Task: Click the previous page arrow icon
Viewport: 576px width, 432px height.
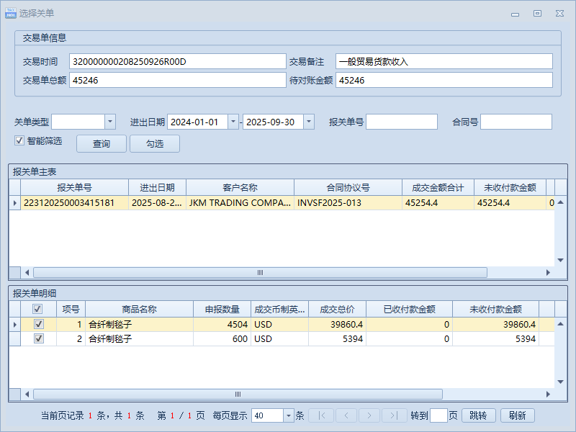Action: coord(346,415)
